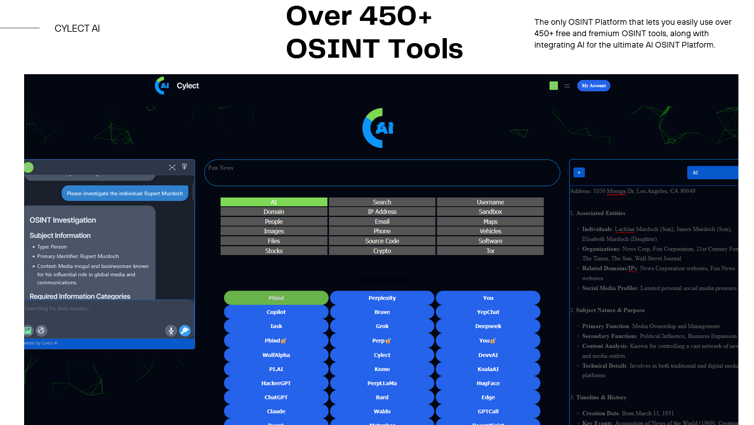The image size is (754, 425).
Task: Select the IP Address category tab
Action: pyautogui.click(x=382, y=211)
